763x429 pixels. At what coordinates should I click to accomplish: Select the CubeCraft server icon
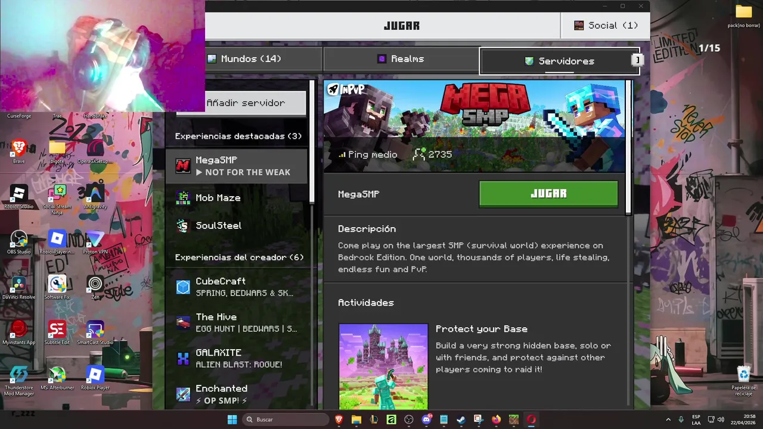point(183,287)
